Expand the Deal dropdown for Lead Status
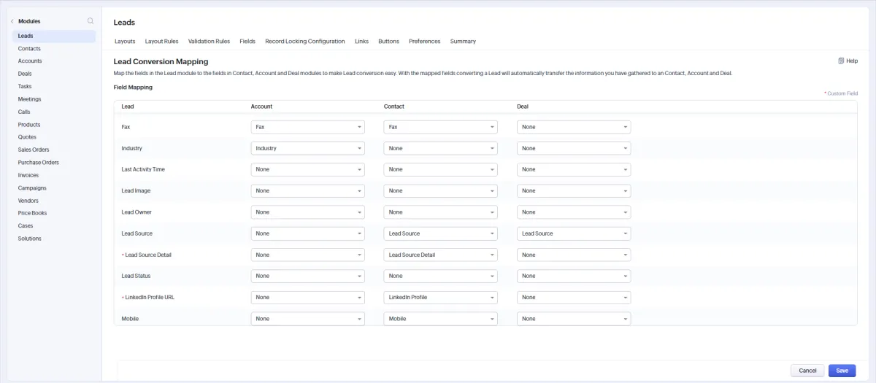This screenshot has height=383, width=876. coord(573,276)
